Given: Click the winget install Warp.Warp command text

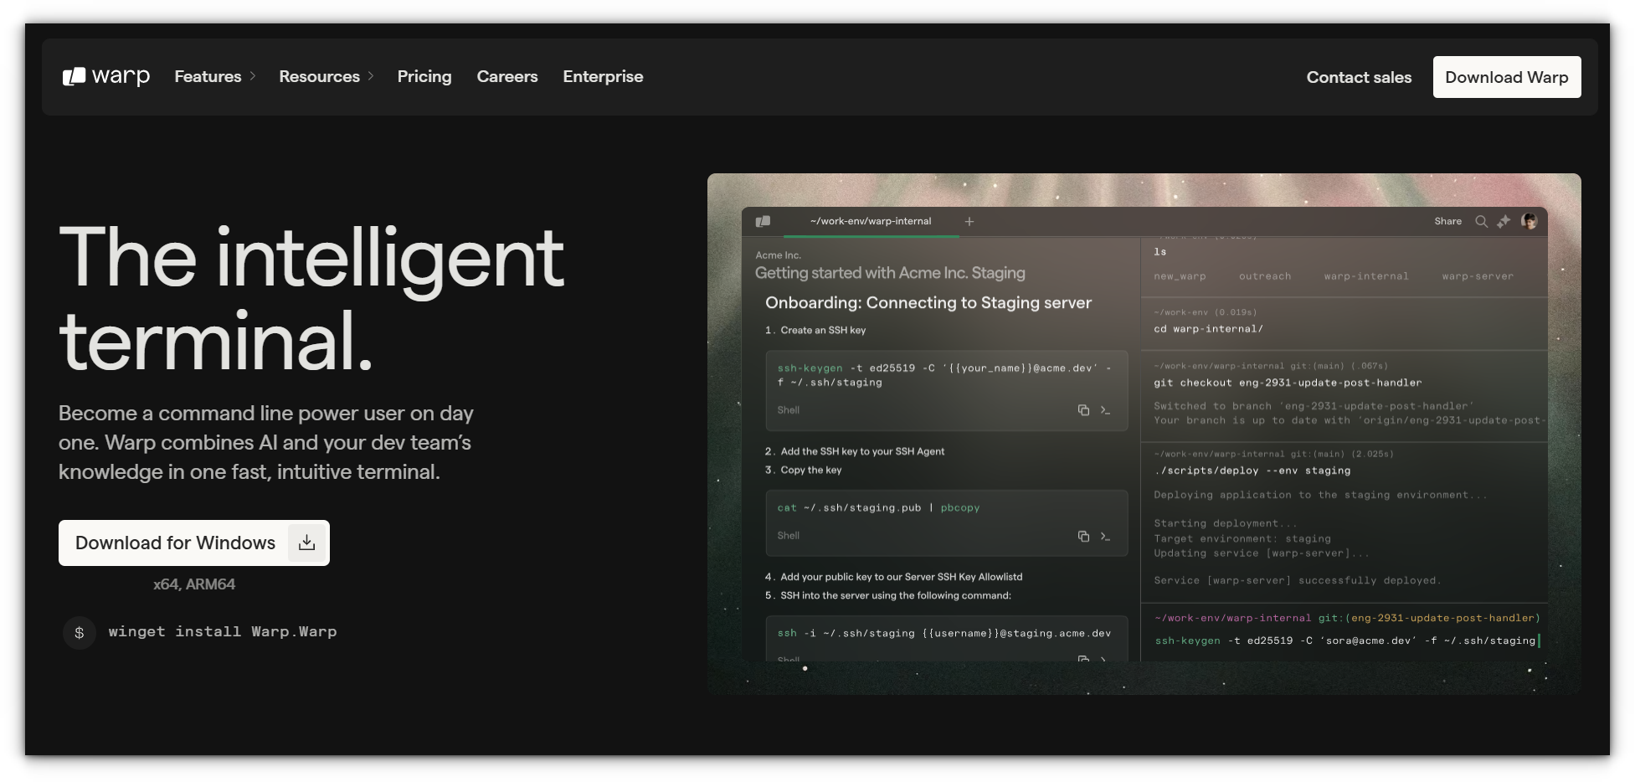Looking at the screenshot, I should point(222,631).
